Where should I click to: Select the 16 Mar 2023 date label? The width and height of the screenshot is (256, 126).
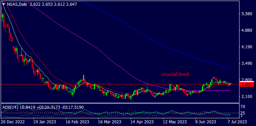coord(110,122)
